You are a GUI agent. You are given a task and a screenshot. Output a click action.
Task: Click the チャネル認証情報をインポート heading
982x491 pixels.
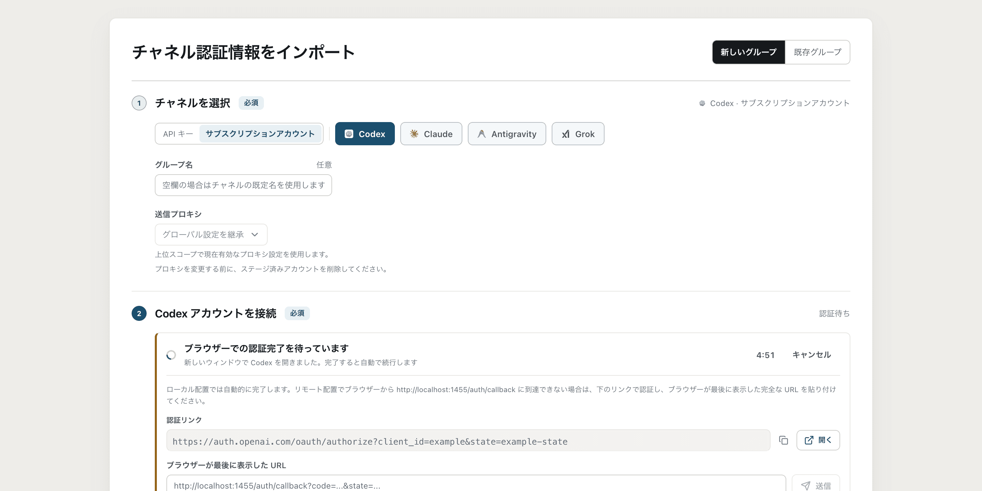tap(243, 52)
